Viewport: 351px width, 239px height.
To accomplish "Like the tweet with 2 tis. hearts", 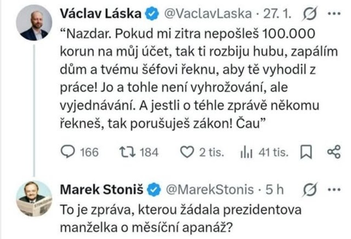I will coord(188,152).
